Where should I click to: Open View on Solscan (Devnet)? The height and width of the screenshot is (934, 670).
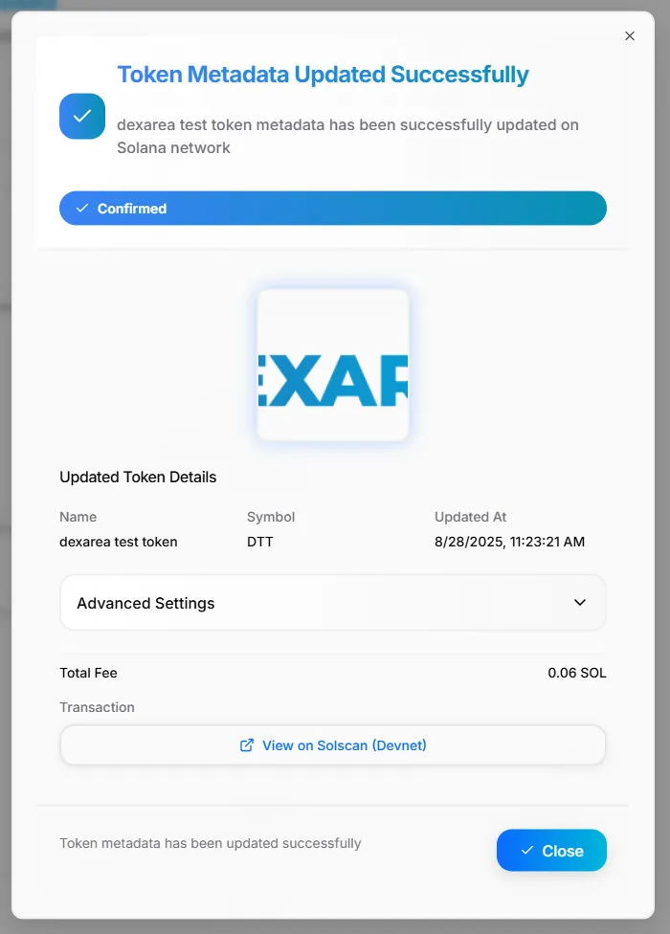[332, 745]
